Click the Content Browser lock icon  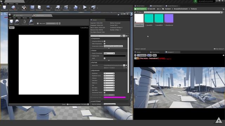pos(224,9)
